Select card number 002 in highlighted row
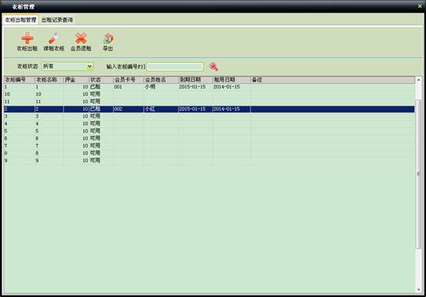This screenshot has width=426, height=297. [x=118, y=109]
